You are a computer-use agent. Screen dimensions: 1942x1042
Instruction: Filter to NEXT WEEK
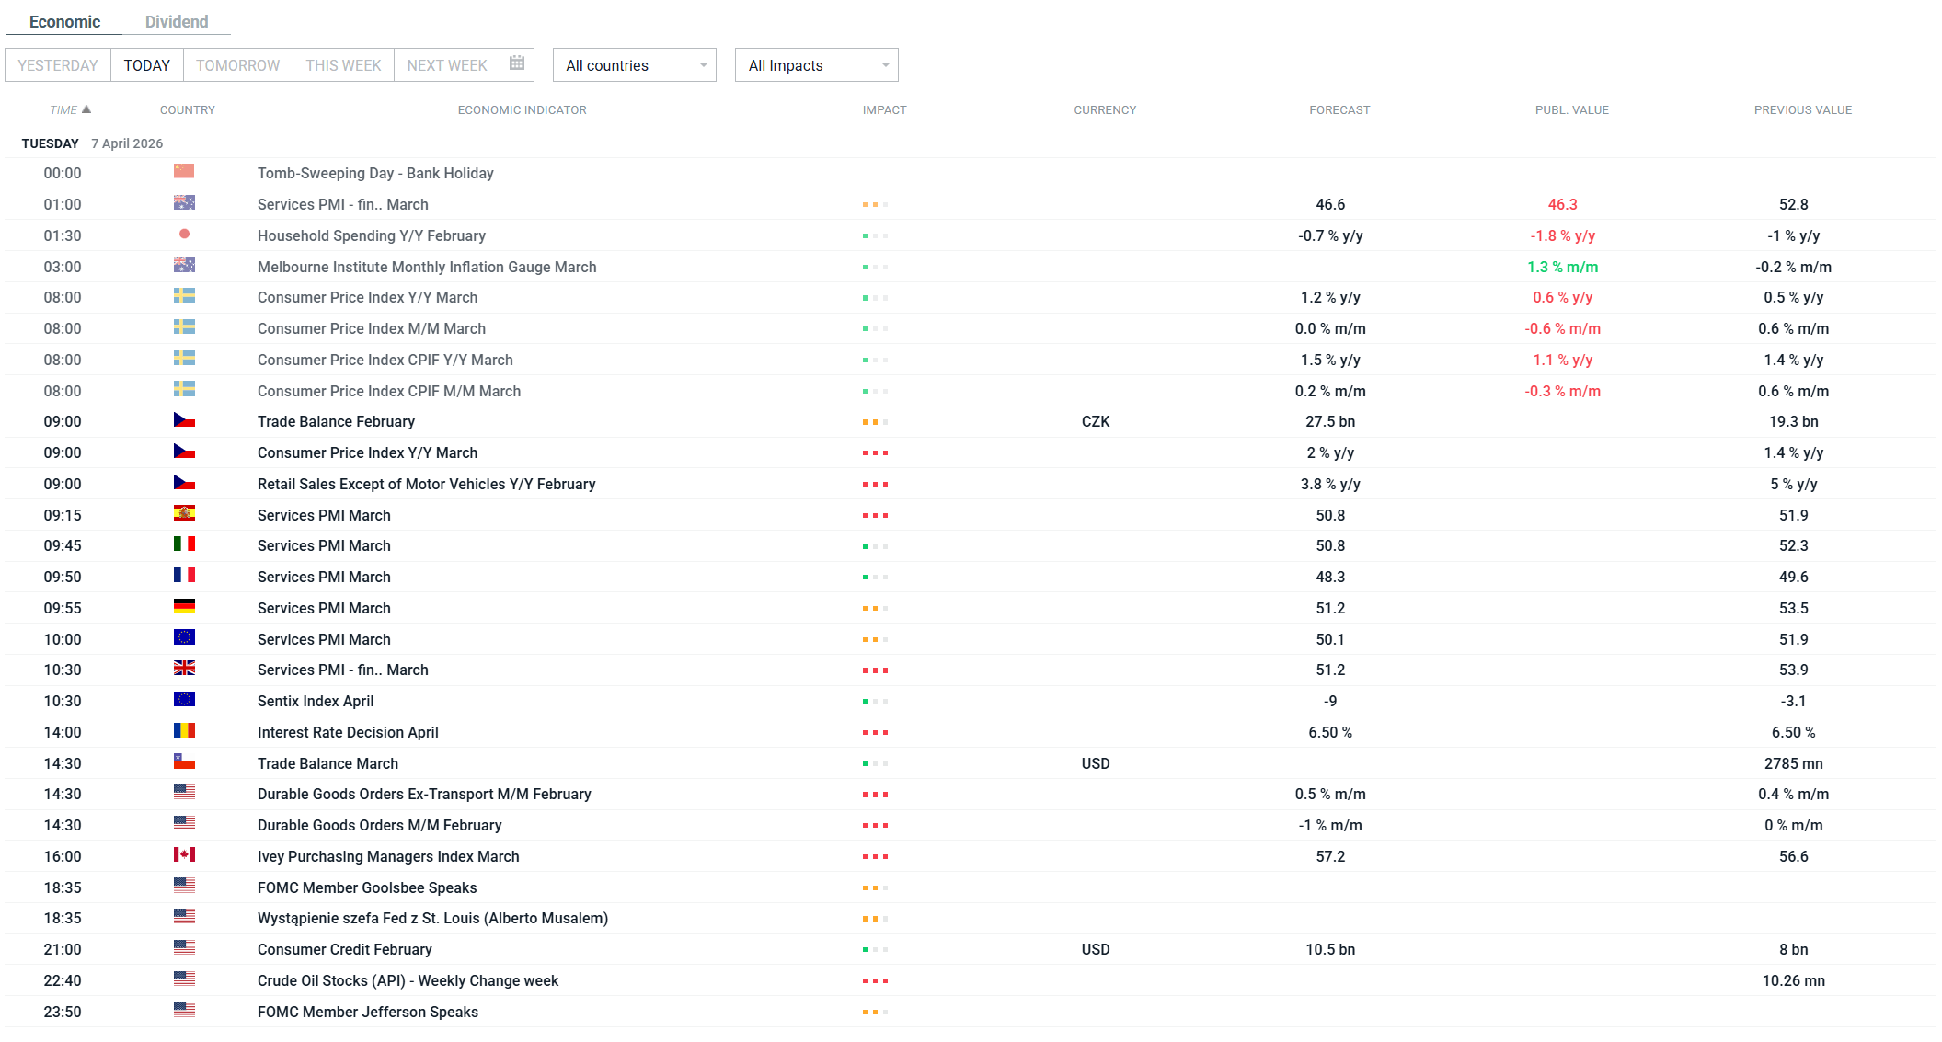pos(447,65)
